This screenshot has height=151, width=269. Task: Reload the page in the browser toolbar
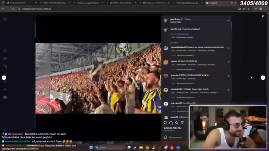pos(13,9)
